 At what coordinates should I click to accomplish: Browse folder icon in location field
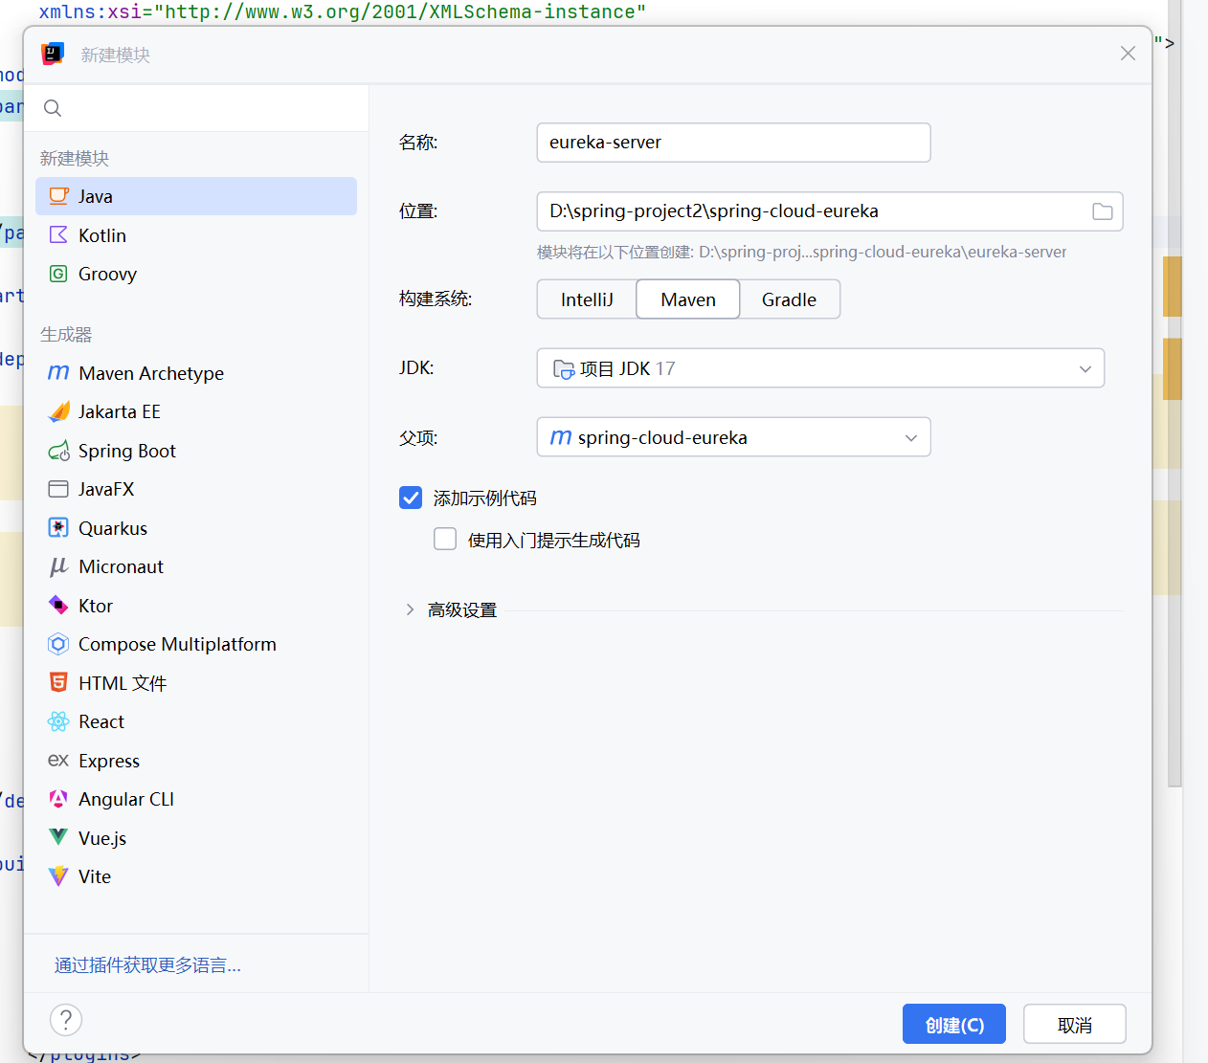(1103, 211)
